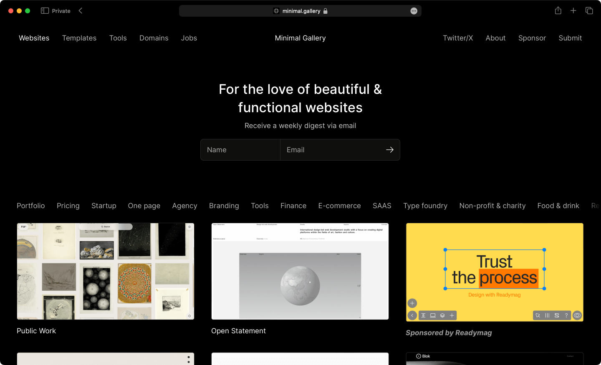Open the Open Statement website thumbnail

pyautogui.click(x=300, y=271)
